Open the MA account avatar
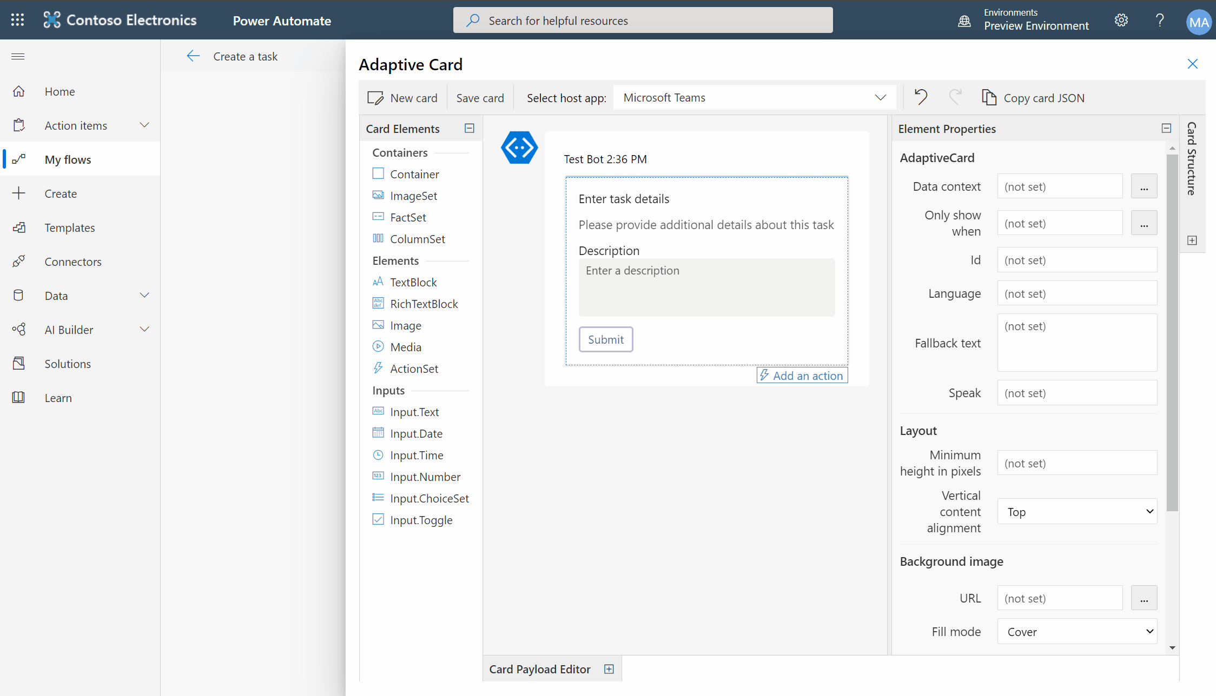 point(1199,22)
